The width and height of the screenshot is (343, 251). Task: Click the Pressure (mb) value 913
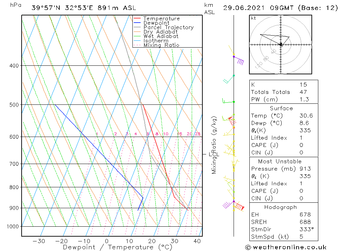tap(305, 169)
